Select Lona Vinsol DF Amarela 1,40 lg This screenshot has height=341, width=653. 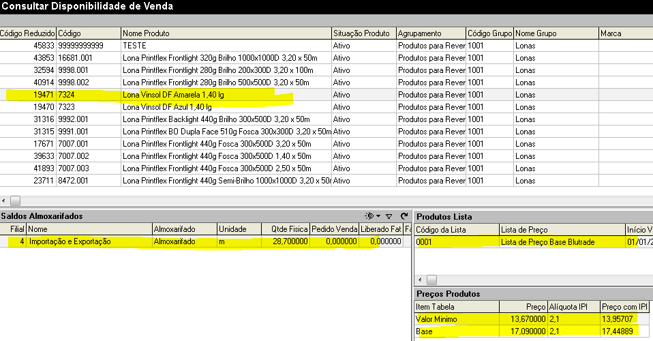[x=326, y=95]
